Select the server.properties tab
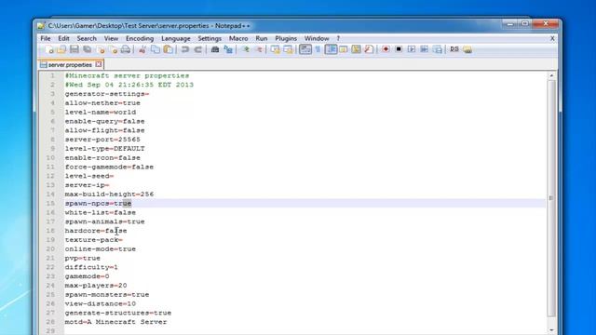Screen dimensions: 596x335 [x=70, y=65]
